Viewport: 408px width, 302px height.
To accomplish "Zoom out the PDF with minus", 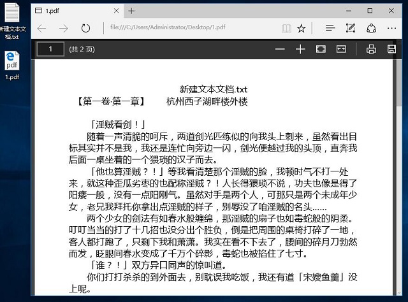I will [280, 49].
